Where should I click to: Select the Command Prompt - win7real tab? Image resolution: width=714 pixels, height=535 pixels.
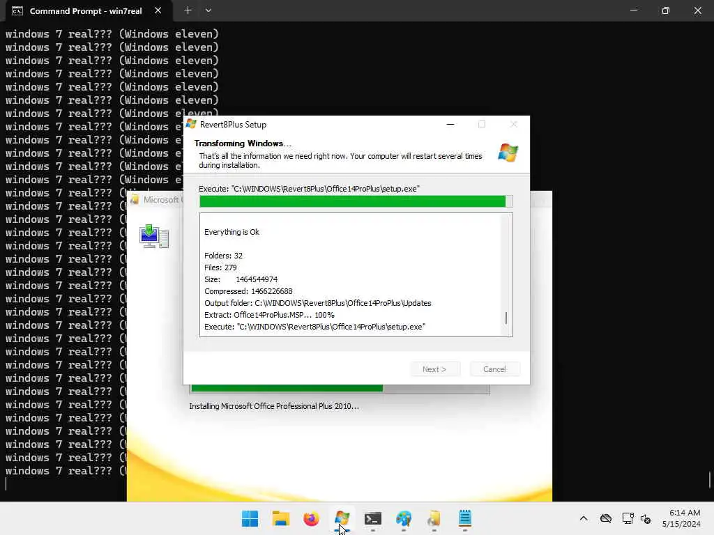(86, 11)
